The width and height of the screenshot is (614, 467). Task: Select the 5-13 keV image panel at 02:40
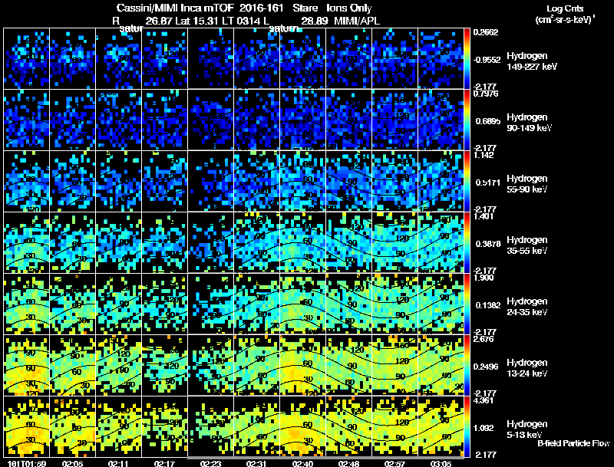(302, 426)
